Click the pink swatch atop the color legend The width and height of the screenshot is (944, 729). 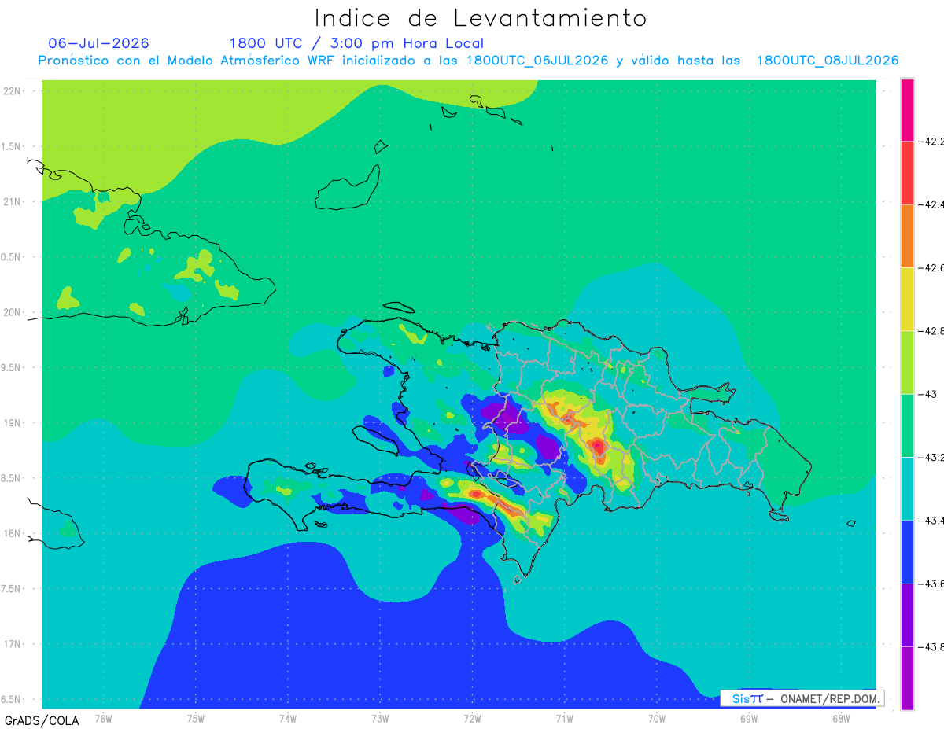point(907,110)
